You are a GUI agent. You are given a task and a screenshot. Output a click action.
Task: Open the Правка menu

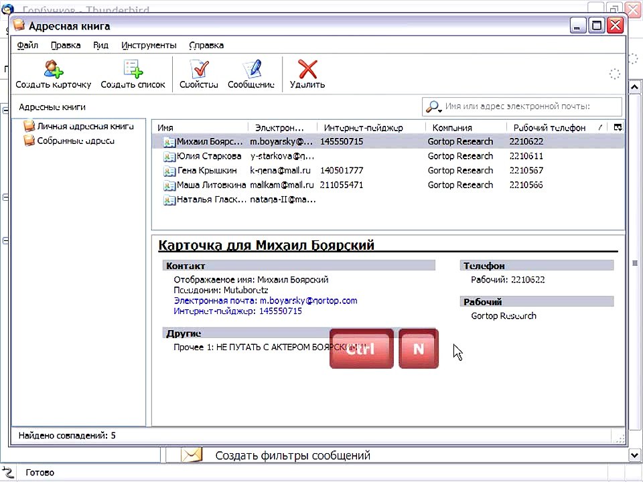66,46
